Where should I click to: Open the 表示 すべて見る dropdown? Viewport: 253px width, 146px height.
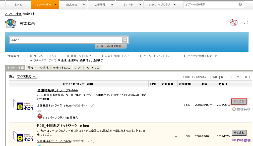coord(27,76)
